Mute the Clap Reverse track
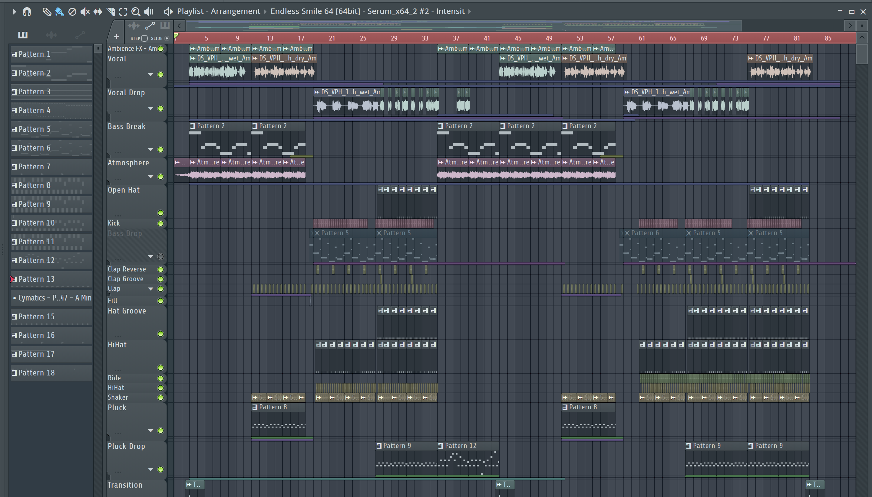 pyautogui.click(x=160, y=269)
